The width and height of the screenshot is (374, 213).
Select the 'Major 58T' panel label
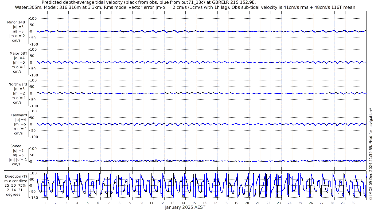coord(18,53)
